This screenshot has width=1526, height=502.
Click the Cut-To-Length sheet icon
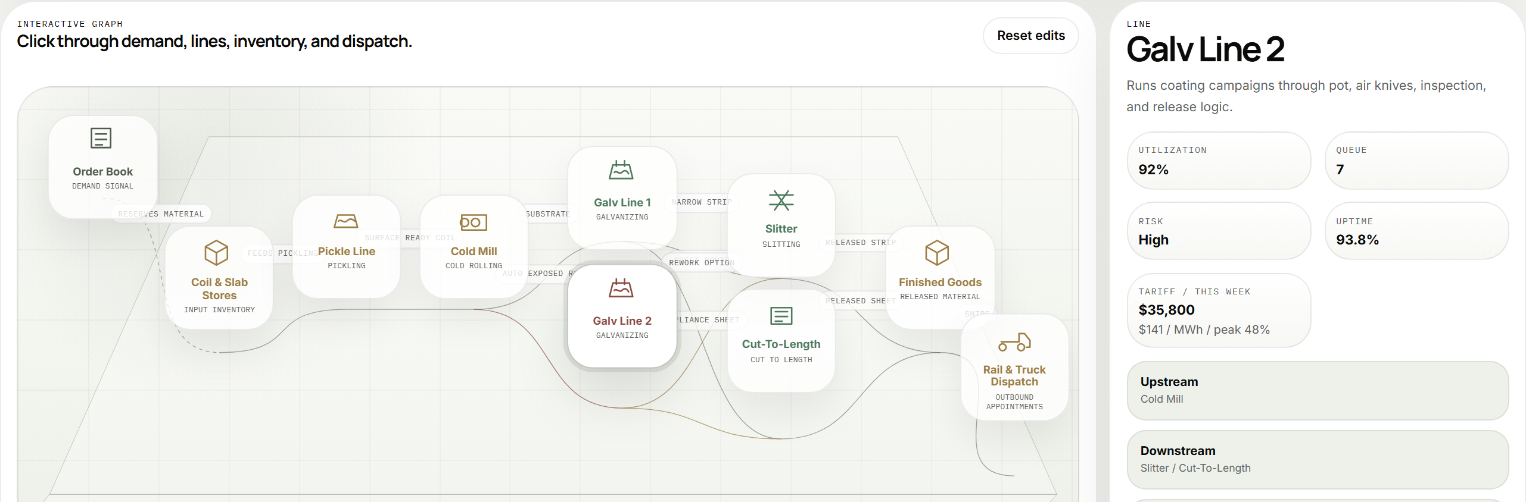click(x=781, y=315)
